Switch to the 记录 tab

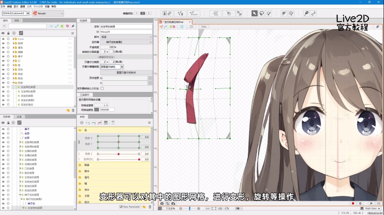point(19,117)
